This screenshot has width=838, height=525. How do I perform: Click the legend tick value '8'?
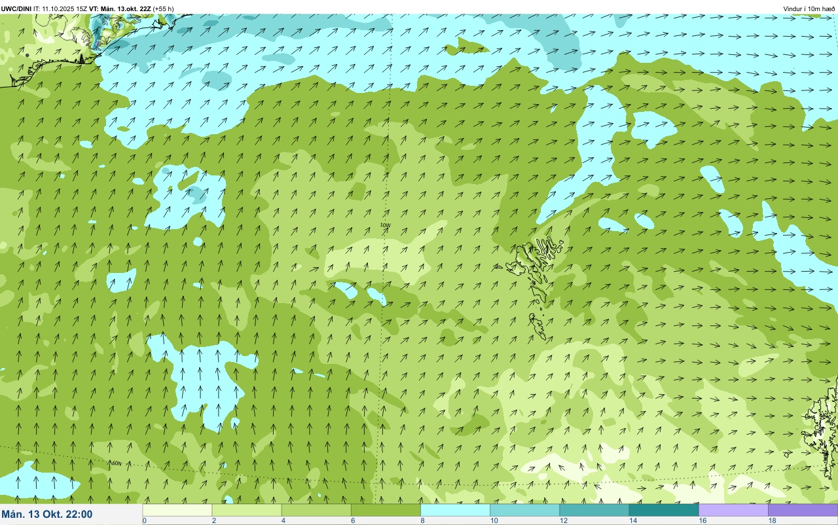click(422, 520)
